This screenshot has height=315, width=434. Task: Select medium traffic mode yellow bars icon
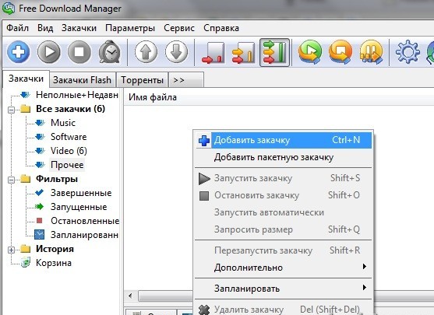click(x=243, y=53)
